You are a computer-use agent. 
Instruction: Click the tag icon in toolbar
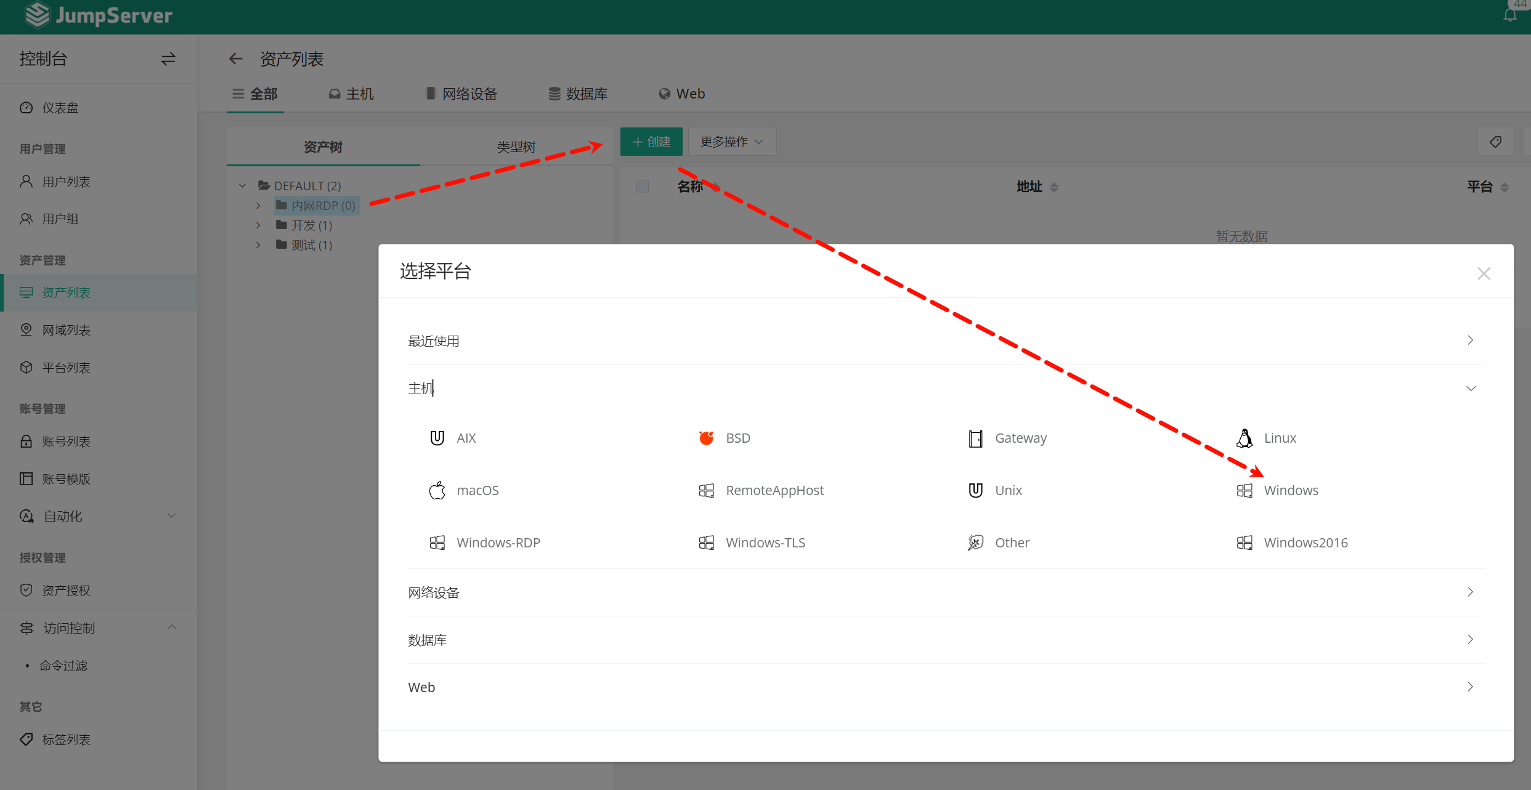(1495, 142)
